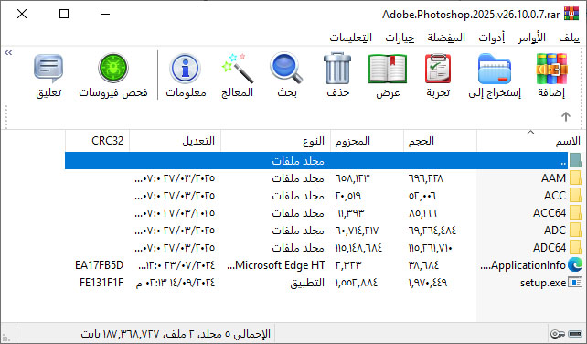
Task: Minimize the WinRAR window
Action: tap(105, 15)
